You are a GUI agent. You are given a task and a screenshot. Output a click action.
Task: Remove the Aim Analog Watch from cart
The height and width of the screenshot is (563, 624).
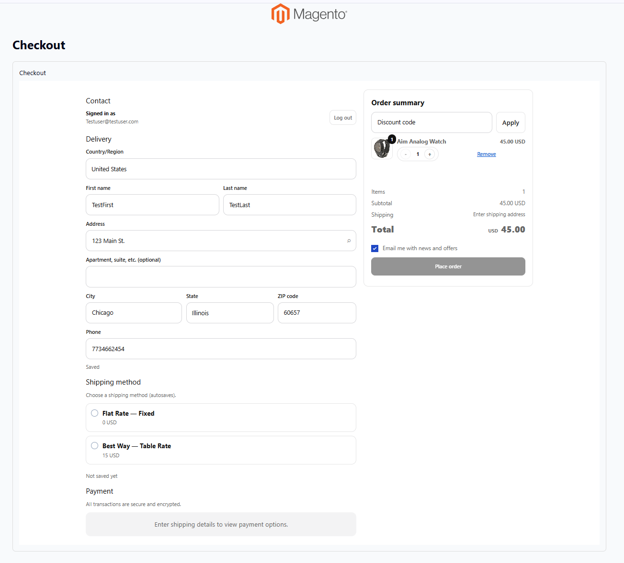[486, 154]
